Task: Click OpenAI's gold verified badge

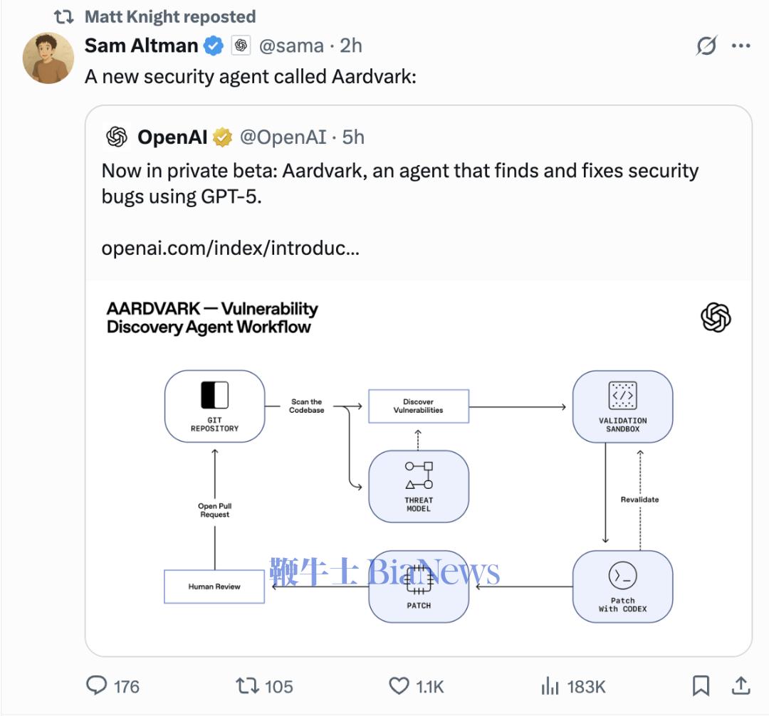Action: [x=223, y=137]
